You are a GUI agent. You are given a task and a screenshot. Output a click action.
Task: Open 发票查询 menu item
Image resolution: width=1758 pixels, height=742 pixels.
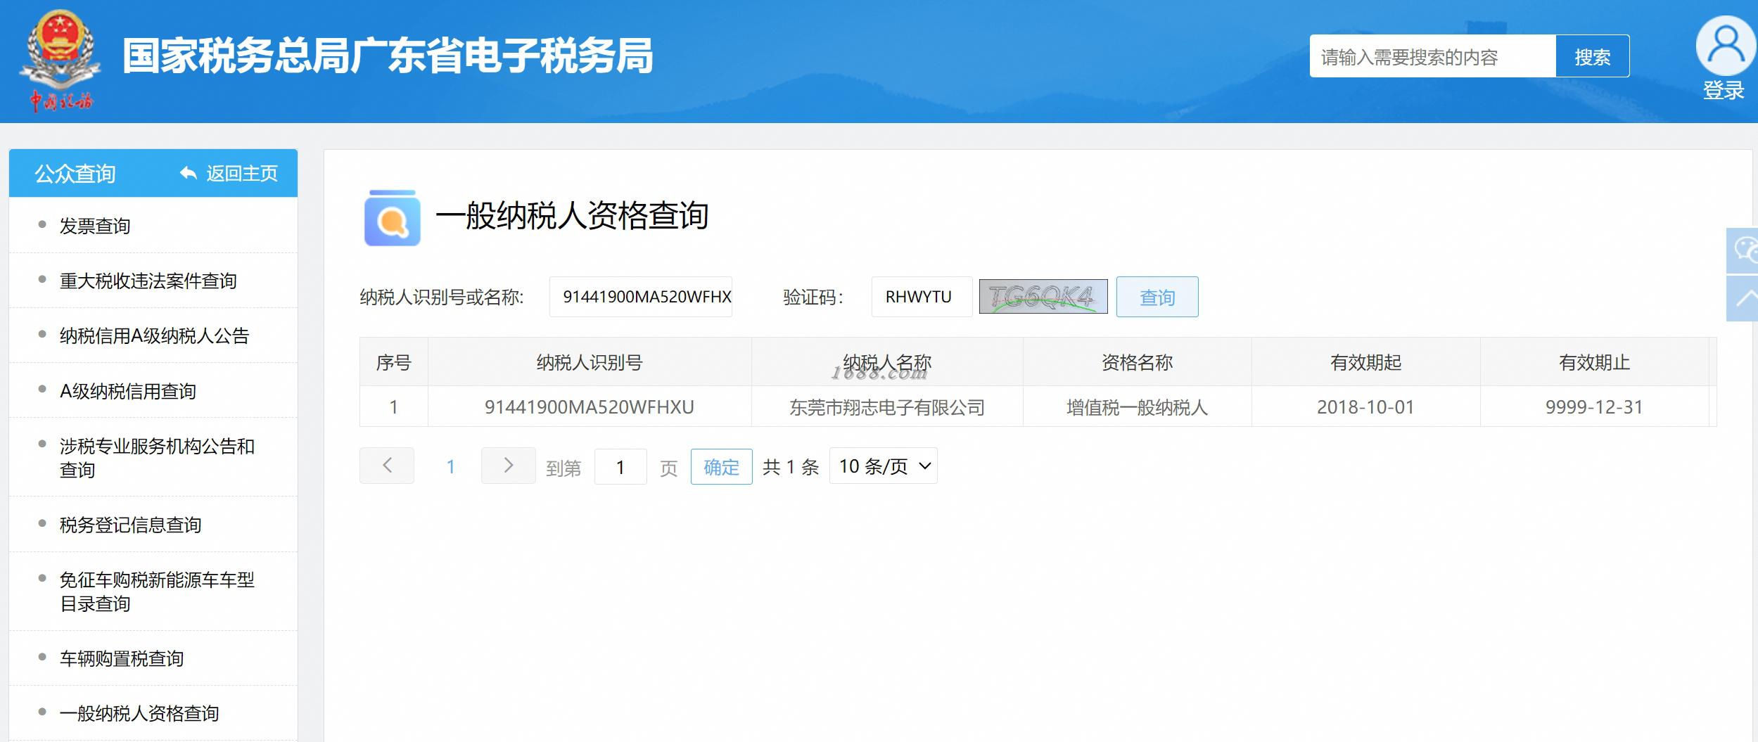click(x=153, y=226)
